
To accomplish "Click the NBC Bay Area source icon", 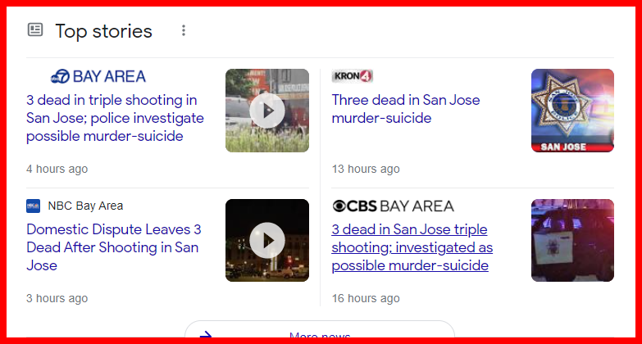I will (x=34, y=206).
